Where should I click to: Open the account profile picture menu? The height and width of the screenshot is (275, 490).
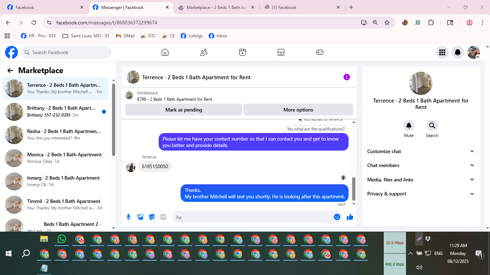point(473,52)
